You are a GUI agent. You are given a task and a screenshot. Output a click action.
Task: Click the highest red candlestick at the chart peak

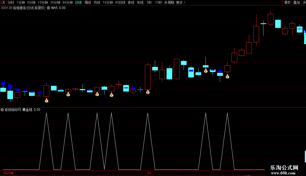(271, 19)
